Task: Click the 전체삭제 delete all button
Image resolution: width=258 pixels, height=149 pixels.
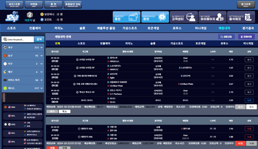Action: click(246, 37)
